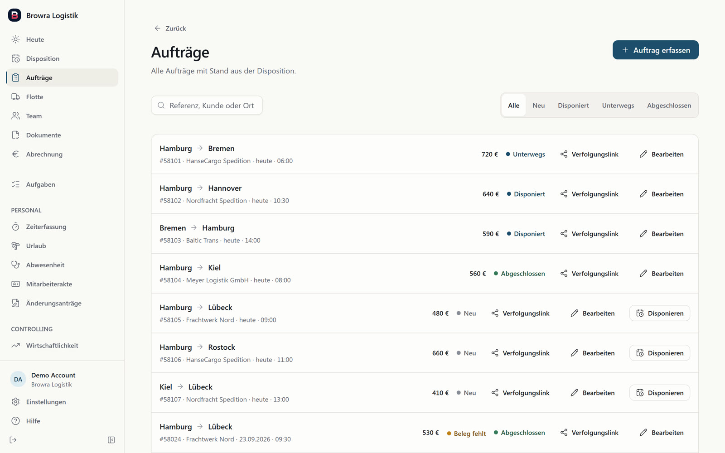725x453 pixels.
Task: Click the Aufgaben checklist icon
Action: click(16, 184)
